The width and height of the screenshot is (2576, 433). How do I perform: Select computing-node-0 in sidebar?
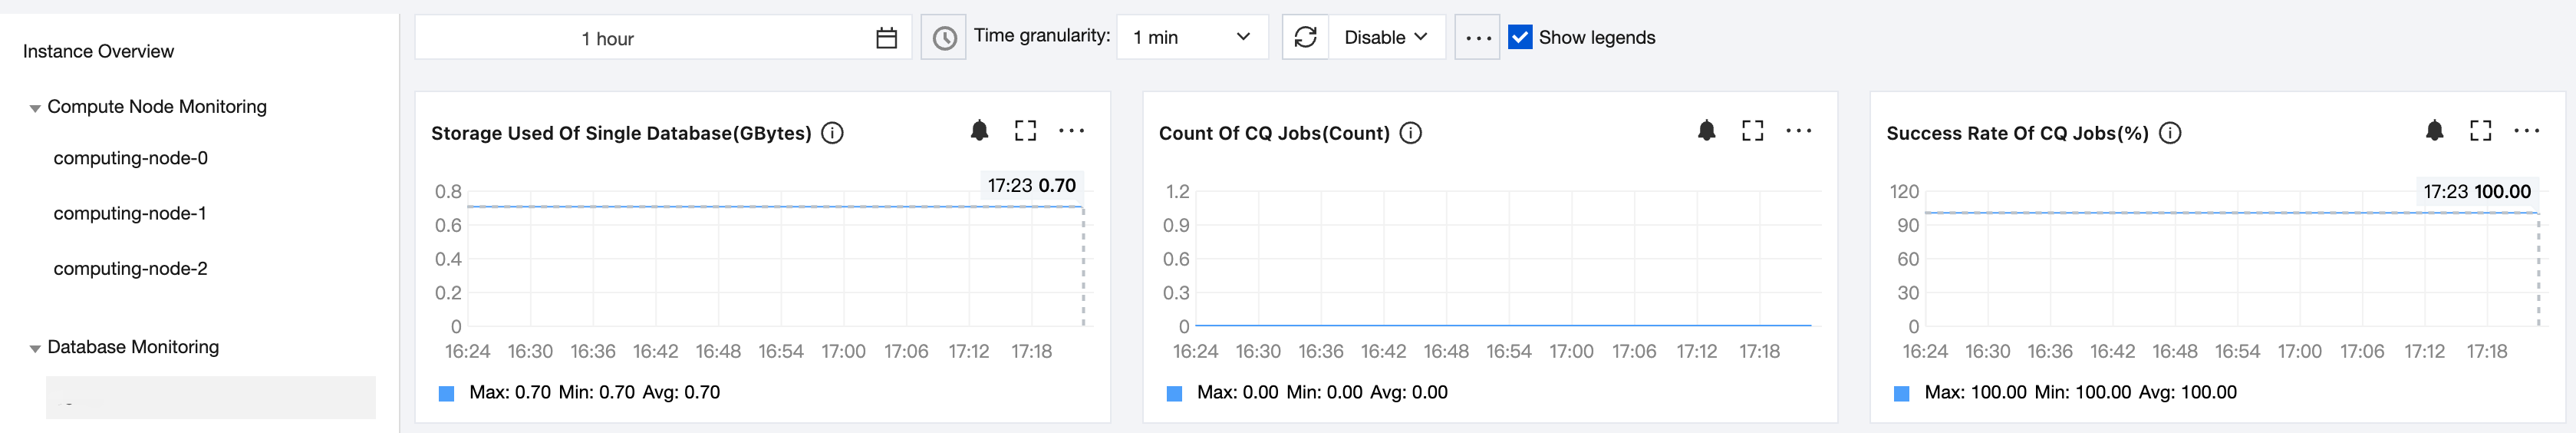click(x=130, y=158)
